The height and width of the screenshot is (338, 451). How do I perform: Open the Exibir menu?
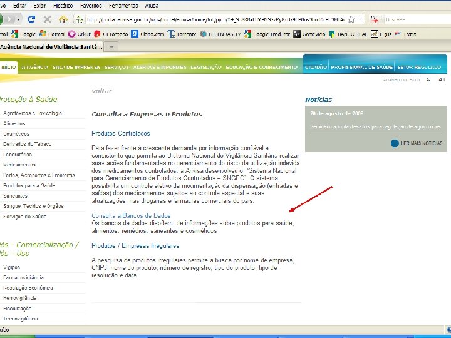pos(39,6)
